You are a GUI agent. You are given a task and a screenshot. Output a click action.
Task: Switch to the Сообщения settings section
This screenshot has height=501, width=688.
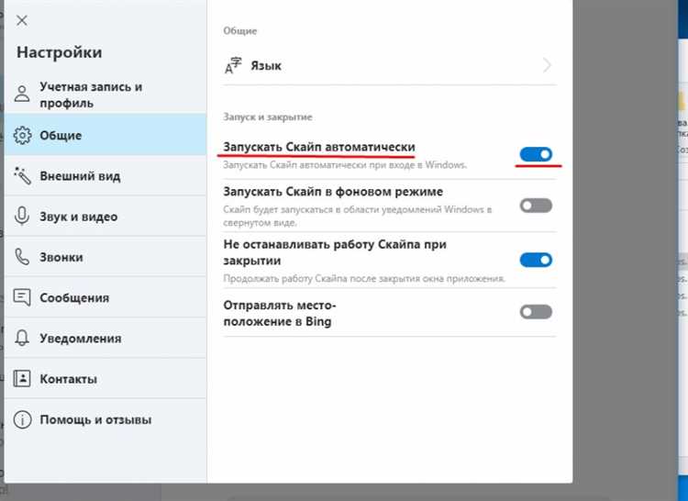tap(74, 297)
